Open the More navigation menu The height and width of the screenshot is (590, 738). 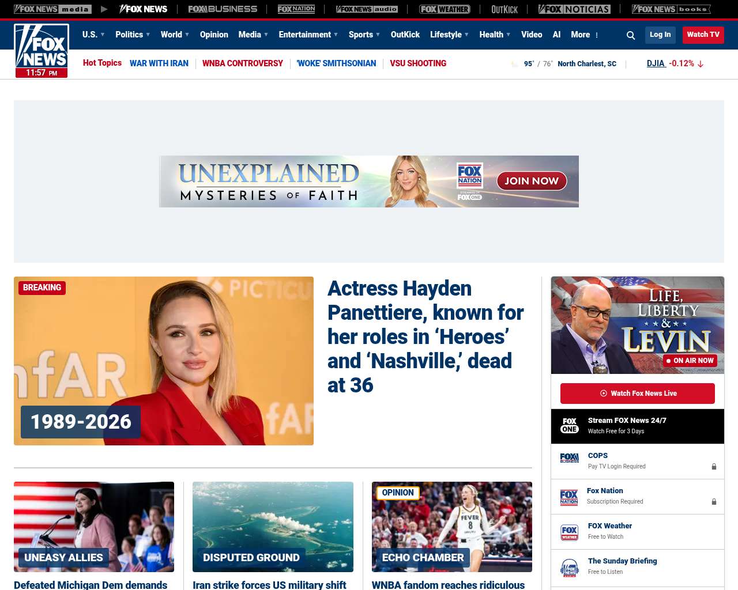(x=581, y=35)
